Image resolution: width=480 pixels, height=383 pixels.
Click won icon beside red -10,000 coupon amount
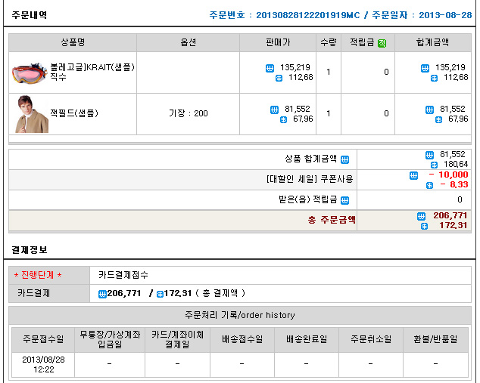(x=413, y=175)
